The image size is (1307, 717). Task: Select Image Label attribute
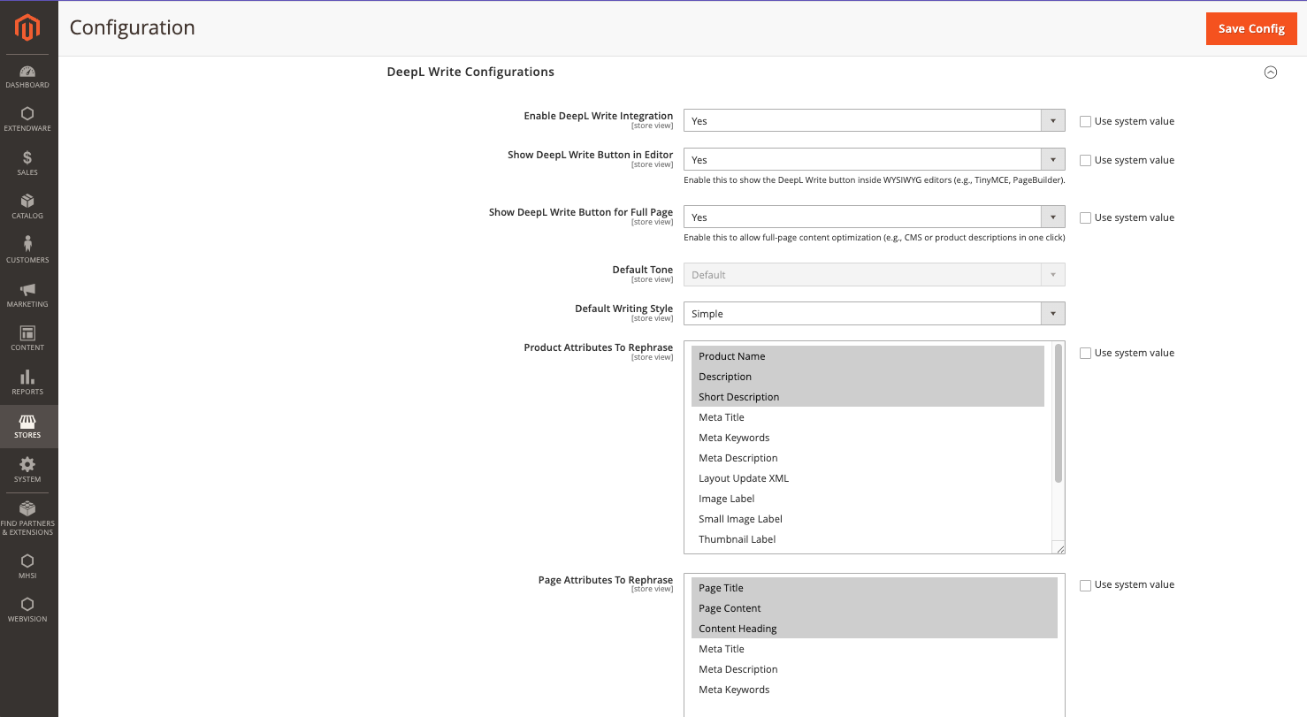(x=868, y=499)
